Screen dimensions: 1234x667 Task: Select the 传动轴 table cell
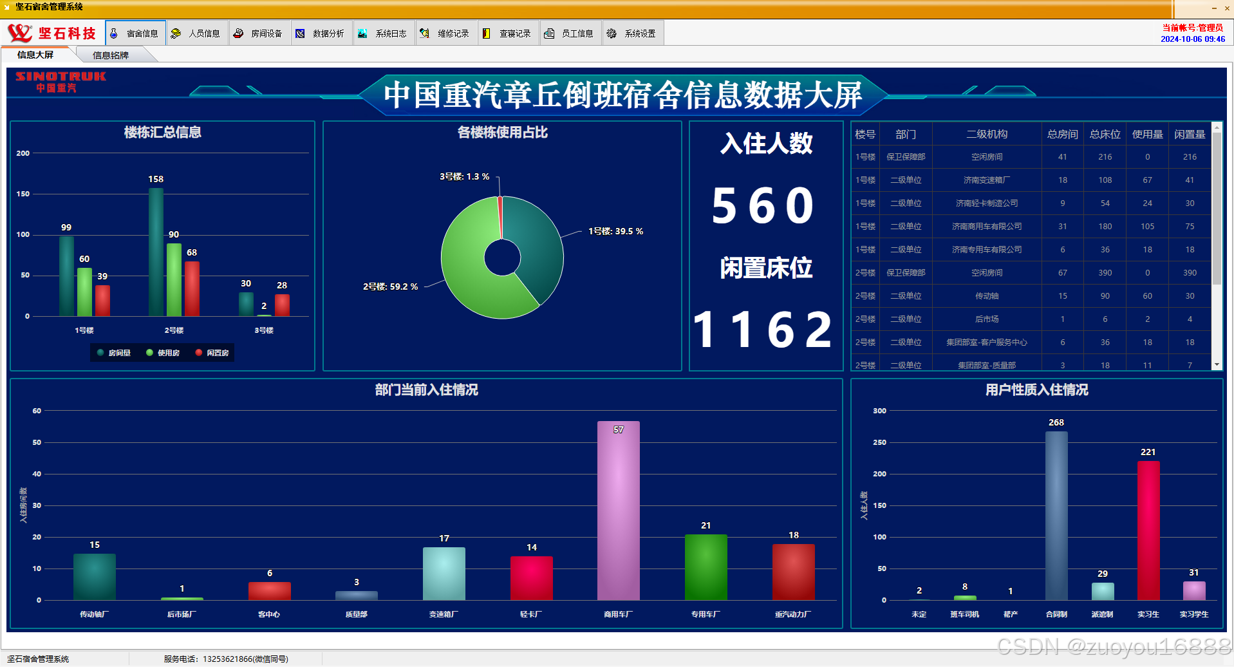(x=987, y=296)
